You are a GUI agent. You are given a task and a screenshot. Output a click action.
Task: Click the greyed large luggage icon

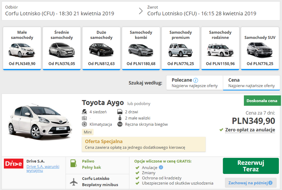click(84, 118)
